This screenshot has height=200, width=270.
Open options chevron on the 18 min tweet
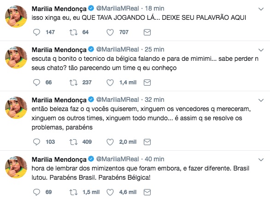261,9
